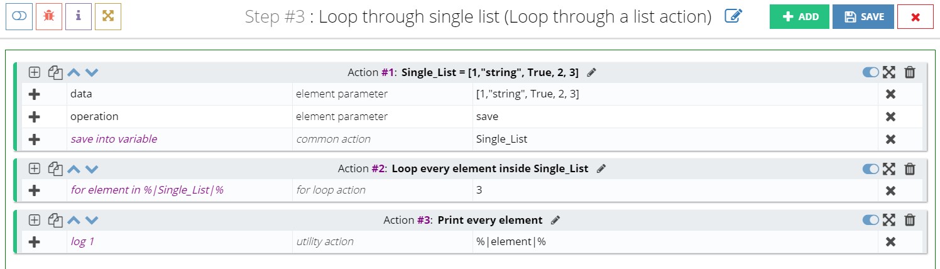Remove the operation row with X
The width and height of the screenshot is (940, 269).
[x=890, y=117]
